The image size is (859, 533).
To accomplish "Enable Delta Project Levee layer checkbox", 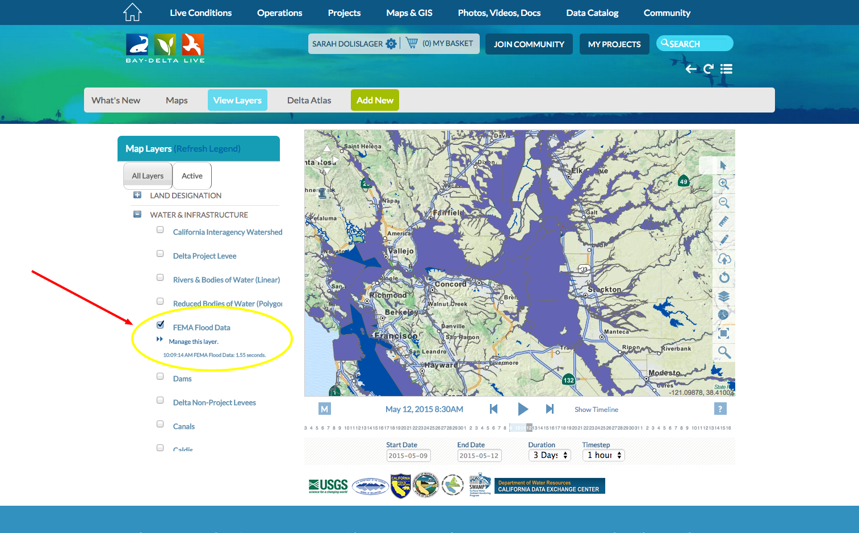I will tap(160, 254).
